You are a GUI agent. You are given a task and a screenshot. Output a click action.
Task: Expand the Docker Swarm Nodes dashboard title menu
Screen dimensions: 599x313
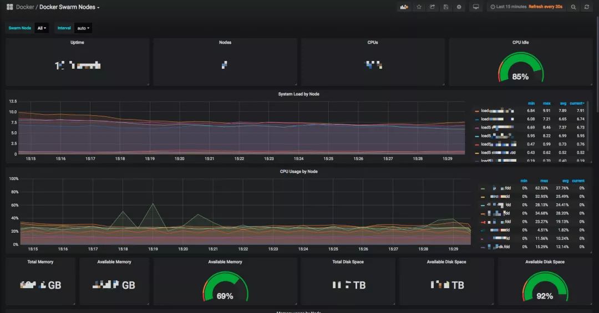[x=69, y=7]
